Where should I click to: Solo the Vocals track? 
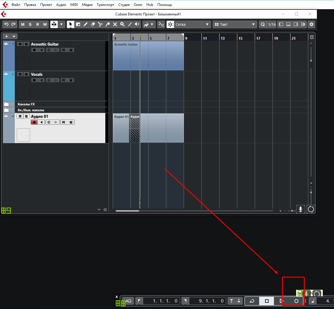[26, 74]
